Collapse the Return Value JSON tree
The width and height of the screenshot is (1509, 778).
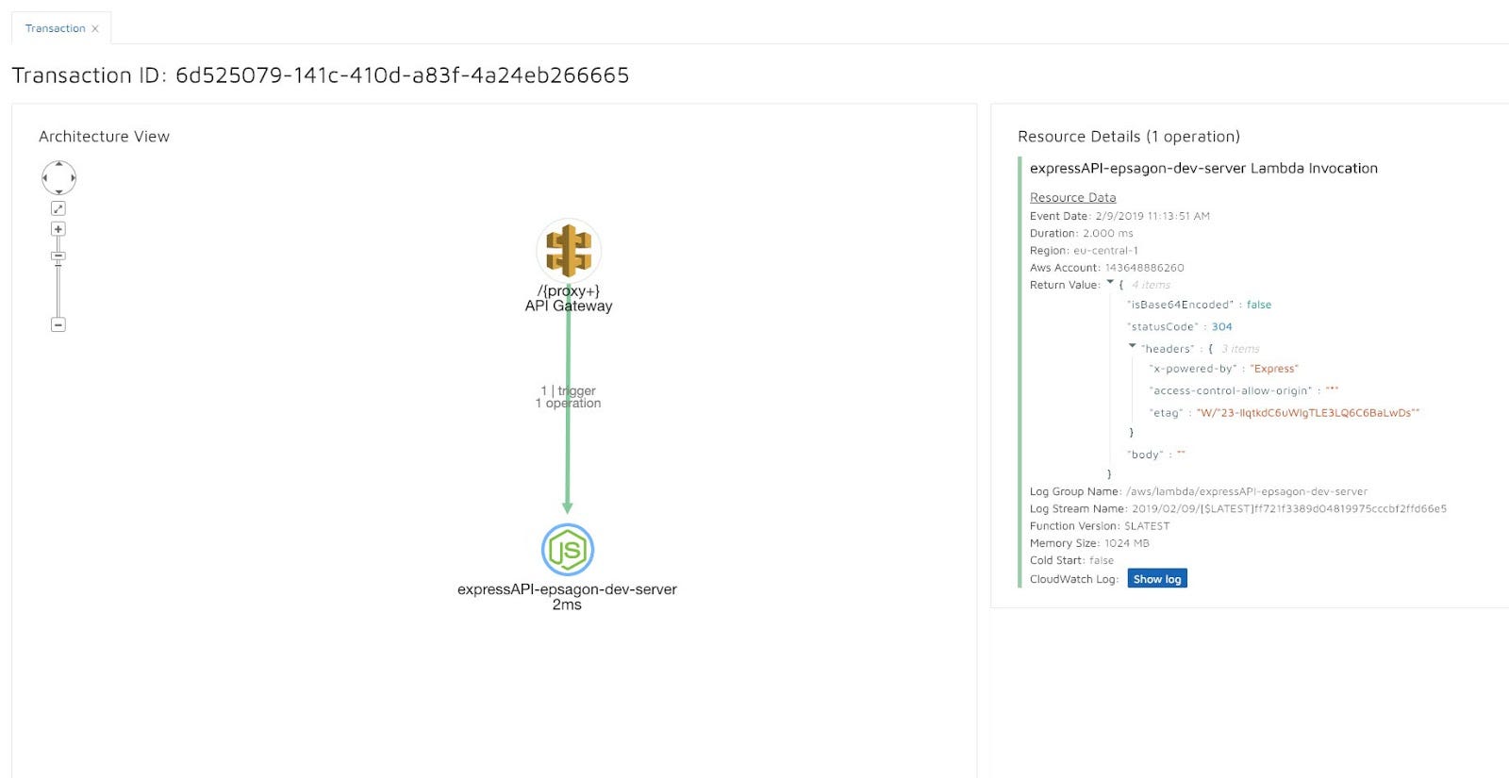pyautogui.click(x=1110, y=283)
